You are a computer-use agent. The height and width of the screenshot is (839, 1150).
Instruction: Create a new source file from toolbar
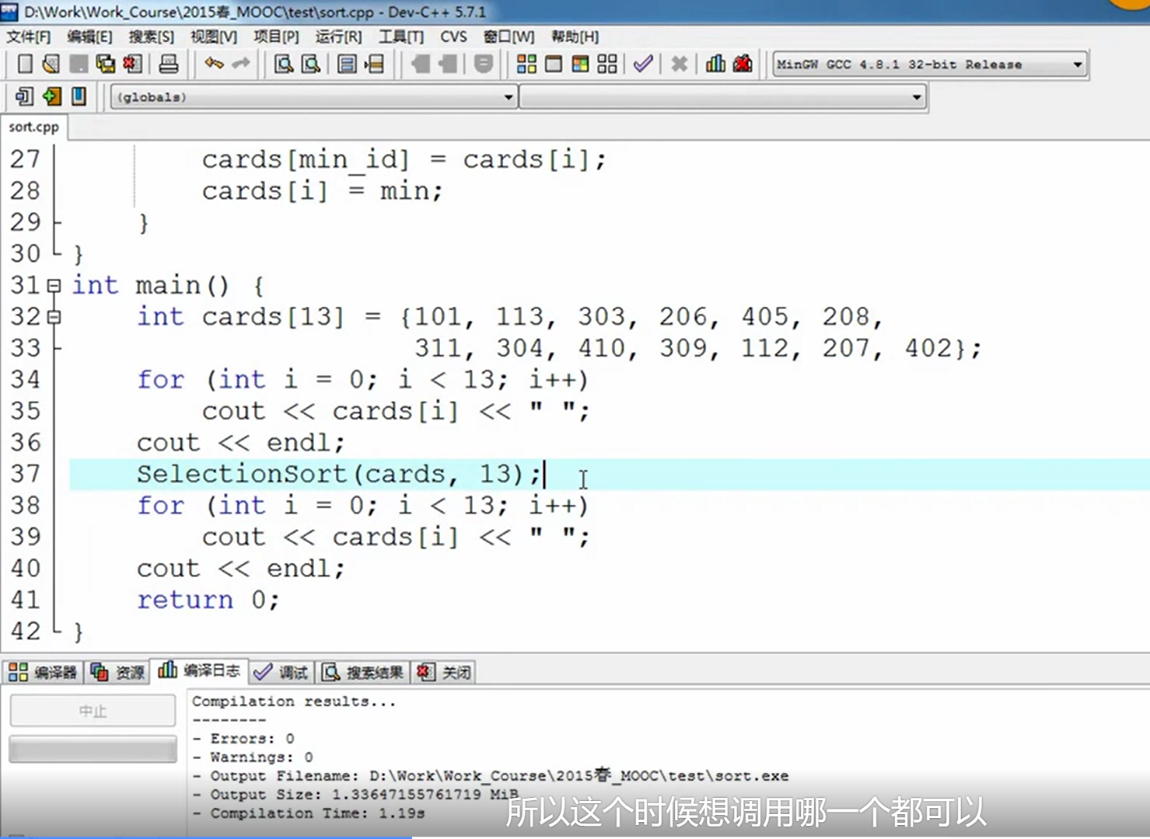(x=24, y=64)
